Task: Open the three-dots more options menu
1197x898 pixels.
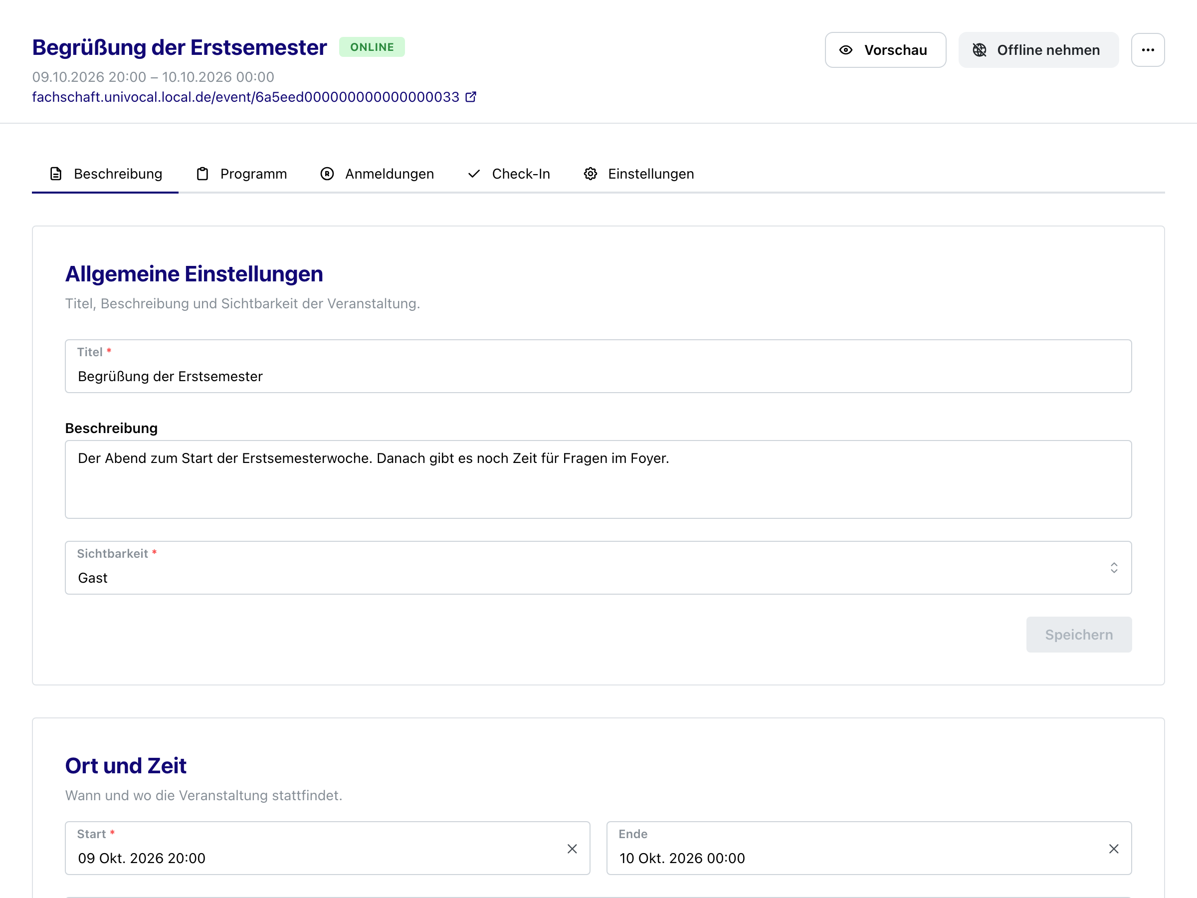Action: click(1147, 50)
